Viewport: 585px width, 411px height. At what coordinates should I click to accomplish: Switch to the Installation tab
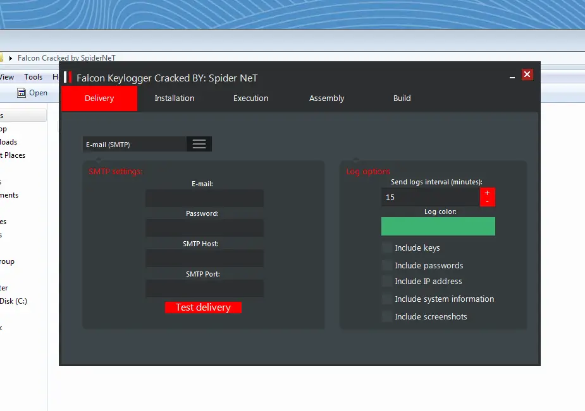tap(173, 98)
